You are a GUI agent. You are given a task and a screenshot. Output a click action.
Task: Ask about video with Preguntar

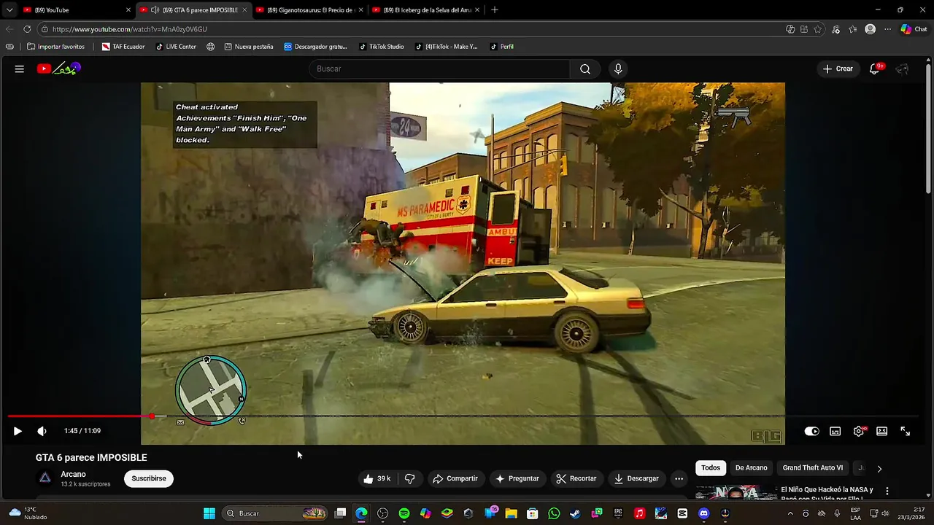[517, 478]
